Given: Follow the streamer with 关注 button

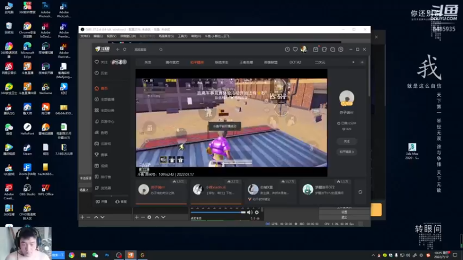Looking at the screenshot, I should click(347, 142).
